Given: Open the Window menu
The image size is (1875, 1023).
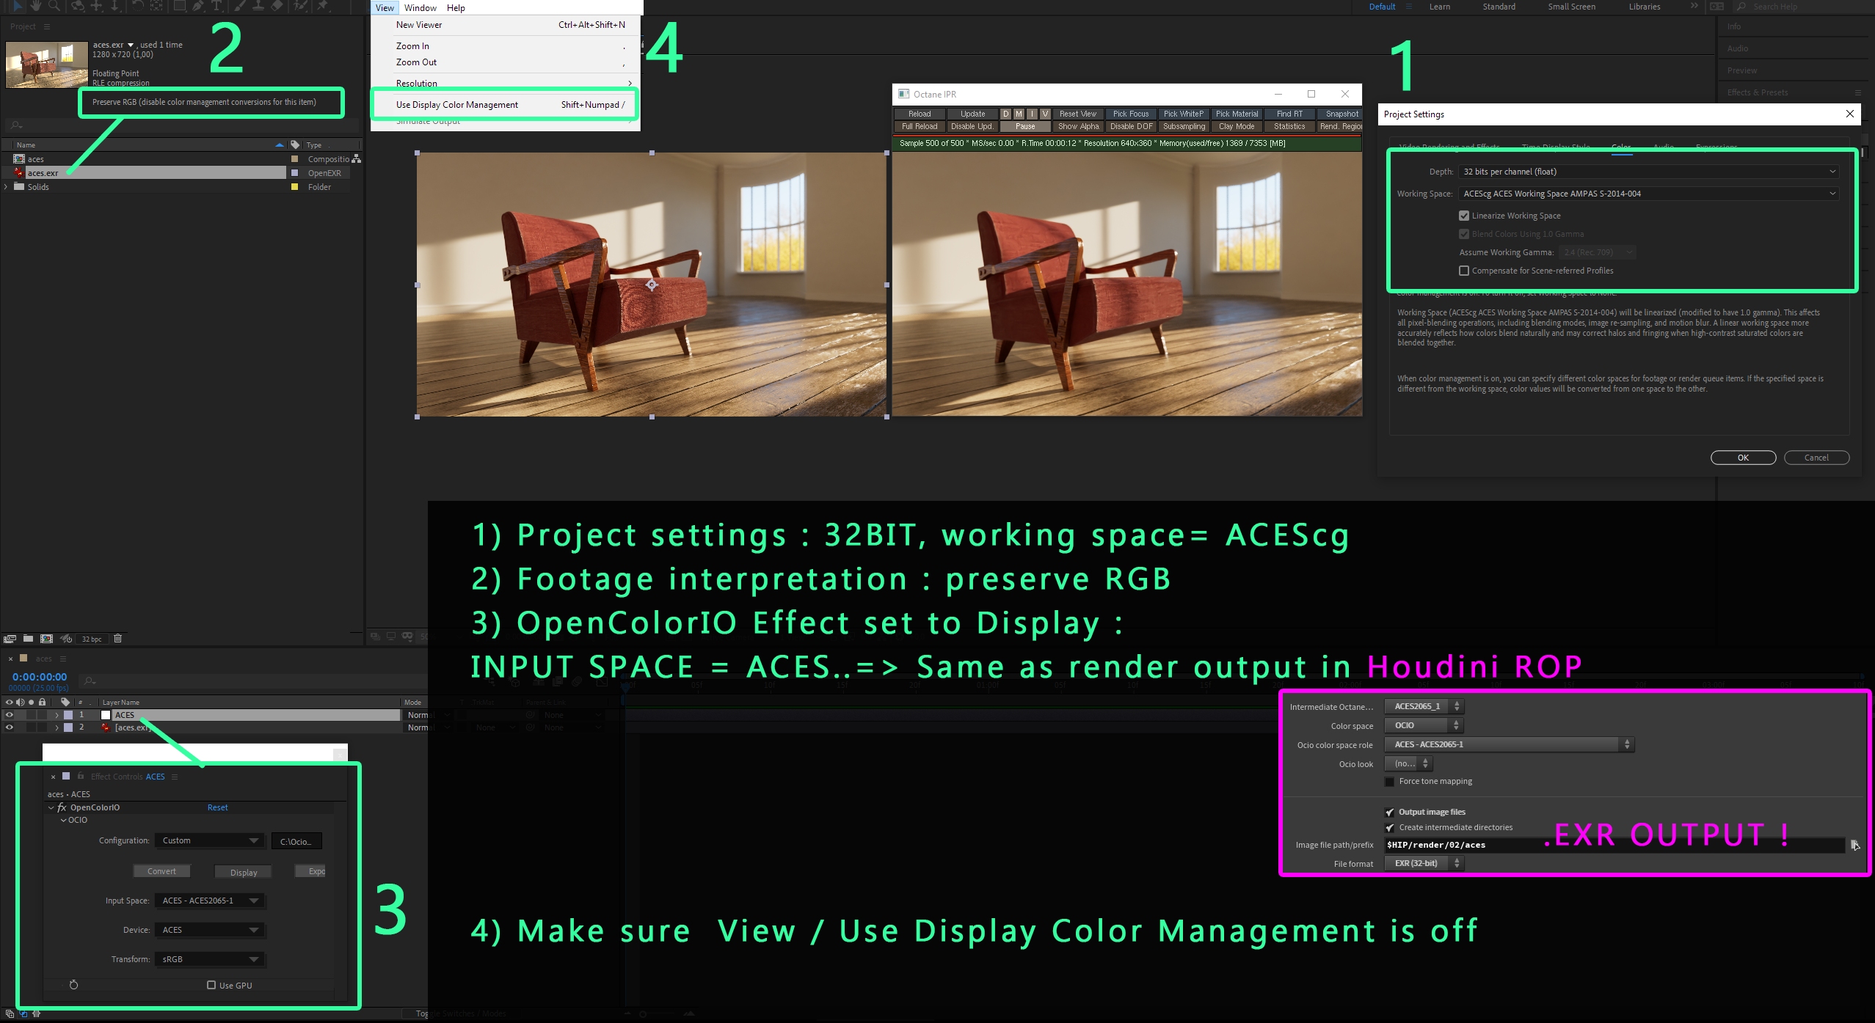Looking at the screenshot, I should 420,7.
